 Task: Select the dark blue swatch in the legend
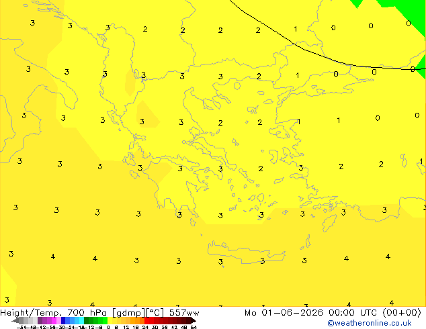tap(63, 320)
